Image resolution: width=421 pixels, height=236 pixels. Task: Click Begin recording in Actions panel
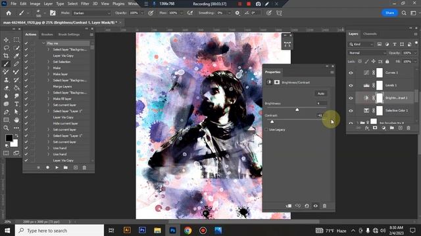click(x=47, y=168)
